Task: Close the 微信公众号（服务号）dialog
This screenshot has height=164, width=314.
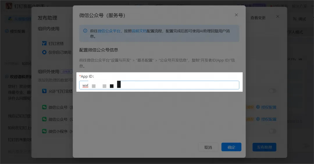Action: 236,15
